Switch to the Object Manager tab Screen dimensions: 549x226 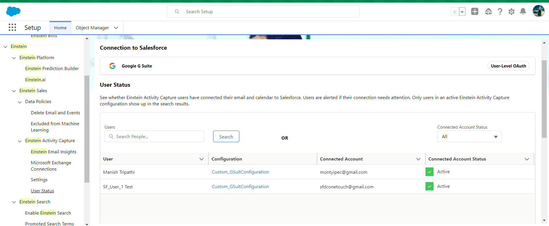(x=92, y=28)
